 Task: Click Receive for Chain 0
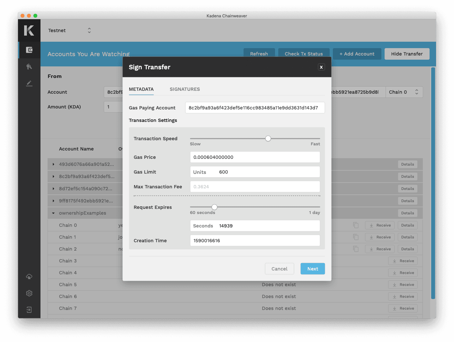pyautogui.click(x=380, y=225)
